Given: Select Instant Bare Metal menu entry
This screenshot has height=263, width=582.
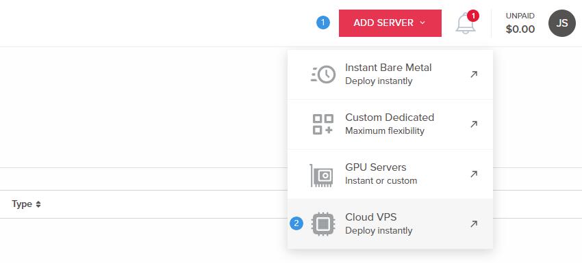Looking at the screenshot, I should click(x=390, y=74).
